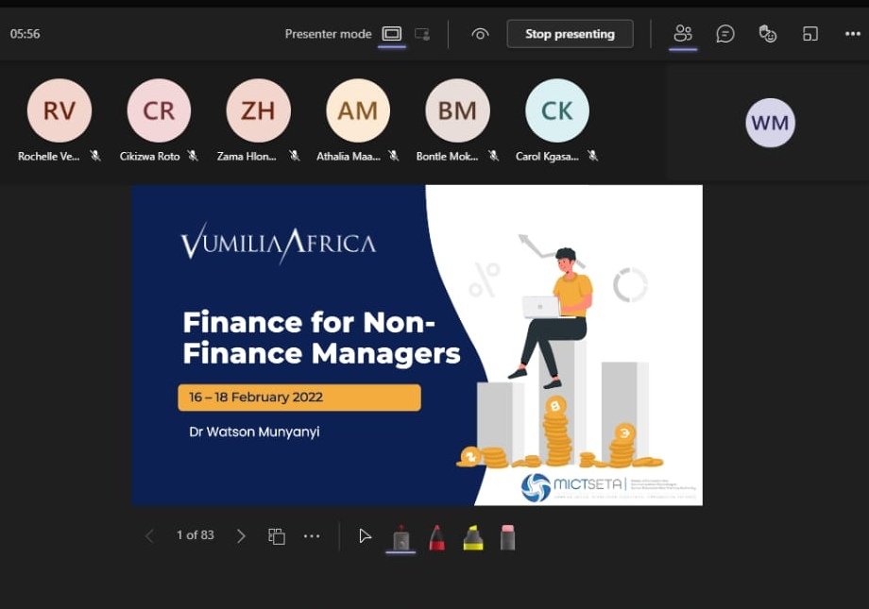Select Carol Kgasa... CK avatar
This screenshot has width=869, height=609.
pos(557,110)
